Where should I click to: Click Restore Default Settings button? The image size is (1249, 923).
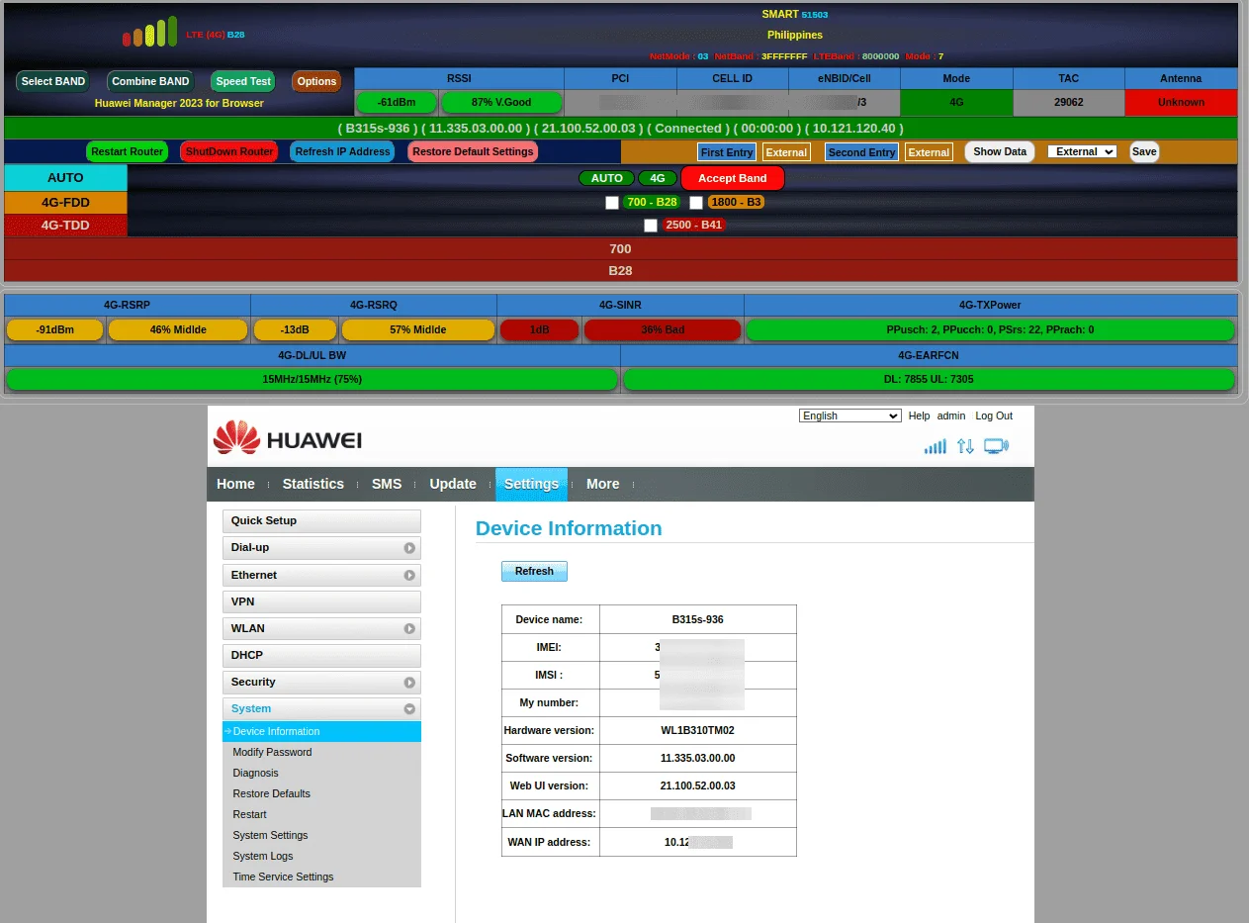(x=473, y=151)
